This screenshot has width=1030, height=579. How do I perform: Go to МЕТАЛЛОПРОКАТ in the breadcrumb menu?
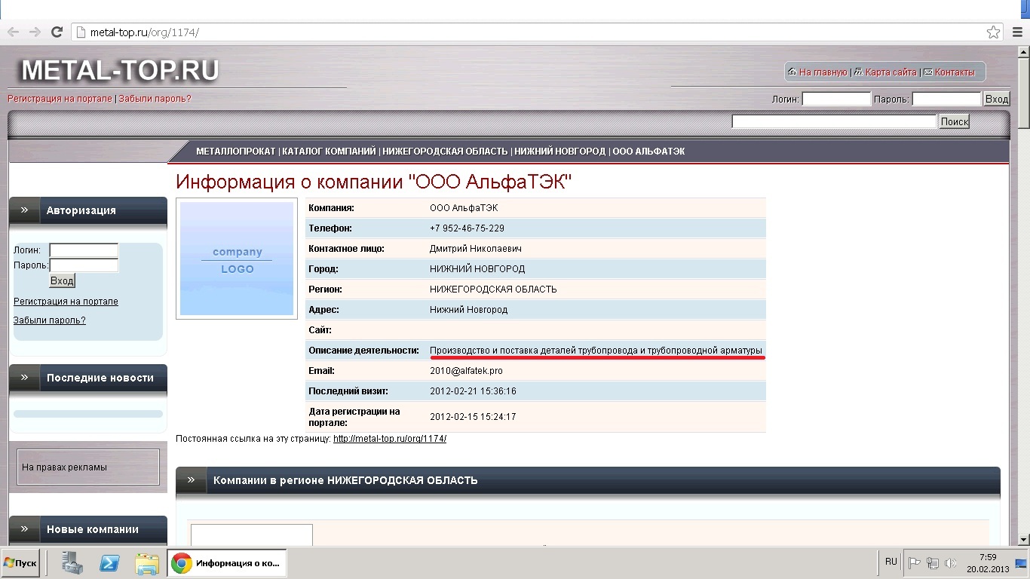click(x=235, y=152)
